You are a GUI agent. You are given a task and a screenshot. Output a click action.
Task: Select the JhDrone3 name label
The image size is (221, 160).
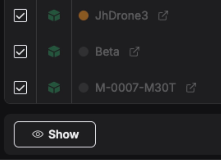pos(122,15)
